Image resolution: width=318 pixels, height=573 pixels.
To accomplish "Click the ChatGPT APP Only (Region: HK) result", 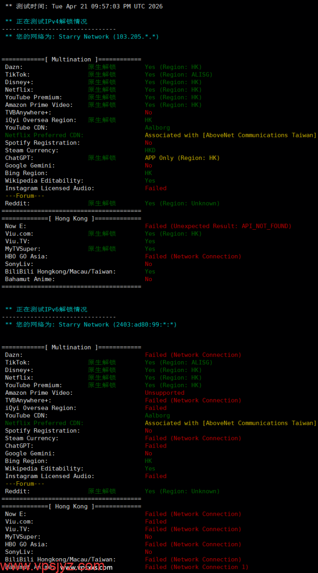I will [x=182, y=158].
